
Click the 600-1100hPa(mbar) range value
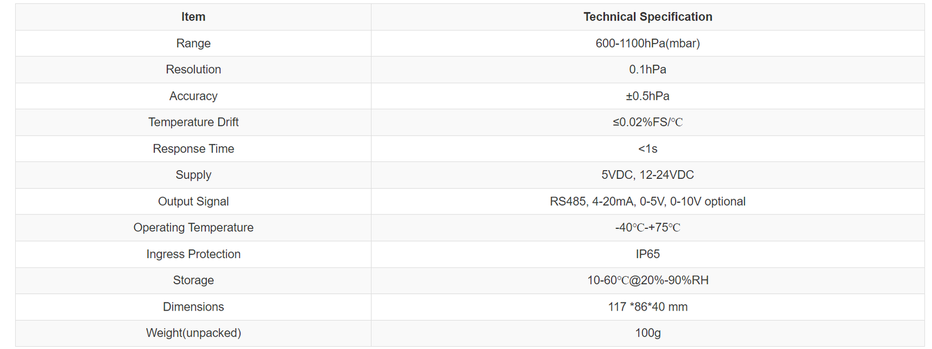(x=648, y=43)
